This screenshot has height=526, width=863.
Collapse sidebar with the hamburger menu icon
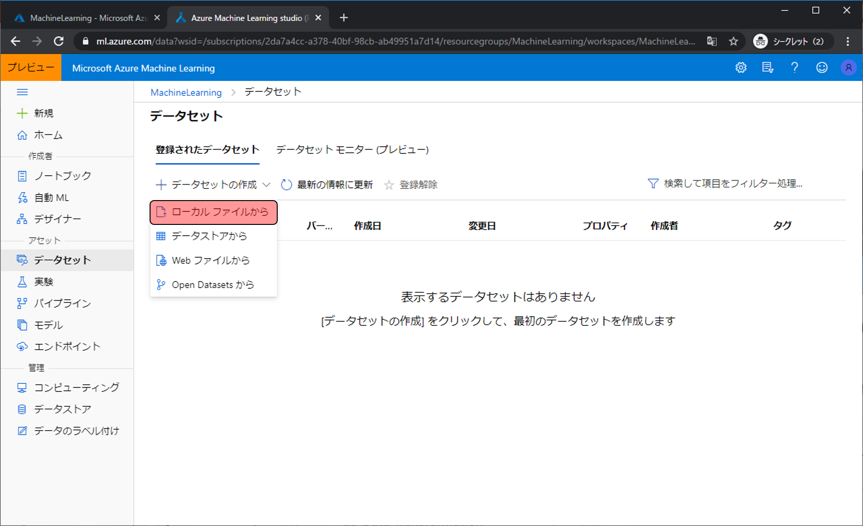pyautogui.click(x=22, y=92)
